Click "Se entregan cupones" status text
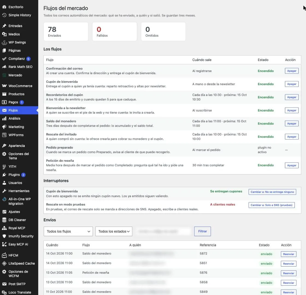Image resolution: width=306 pixels, height=295 pixels. (x=226, y=191)
